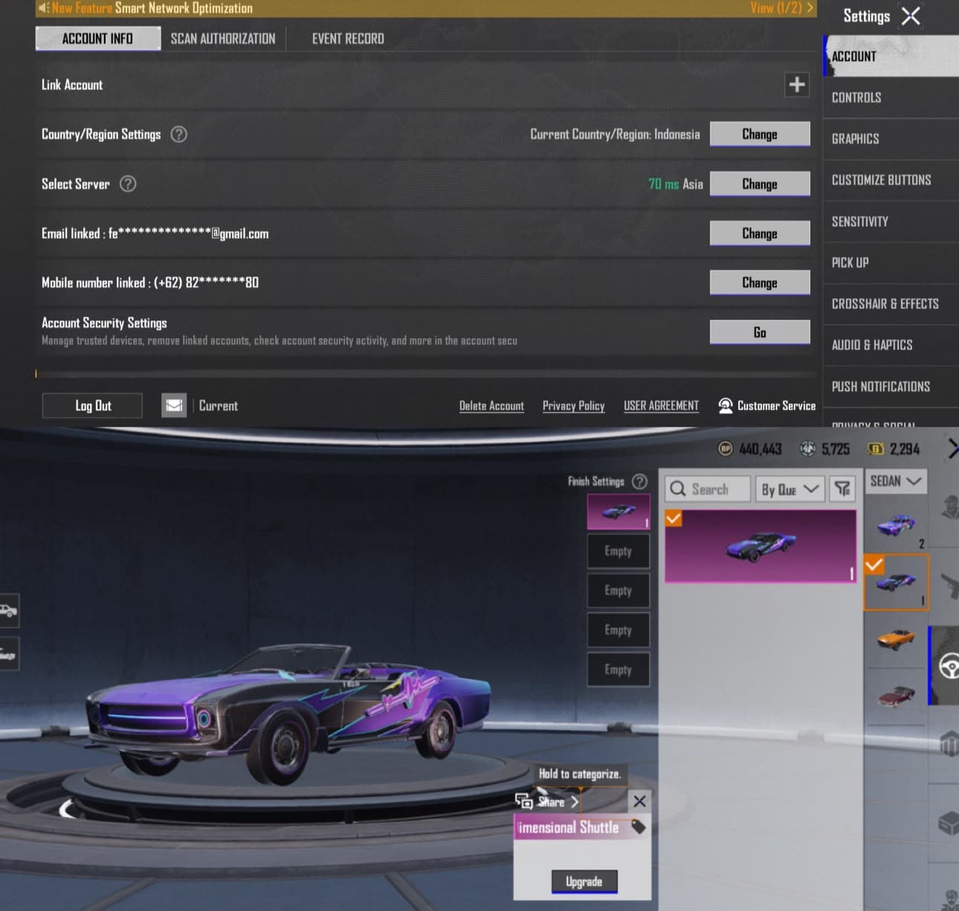Viewport: 959px width, 911px height.
Task: Click the search magnifier icon
Action: click(677, 489)
